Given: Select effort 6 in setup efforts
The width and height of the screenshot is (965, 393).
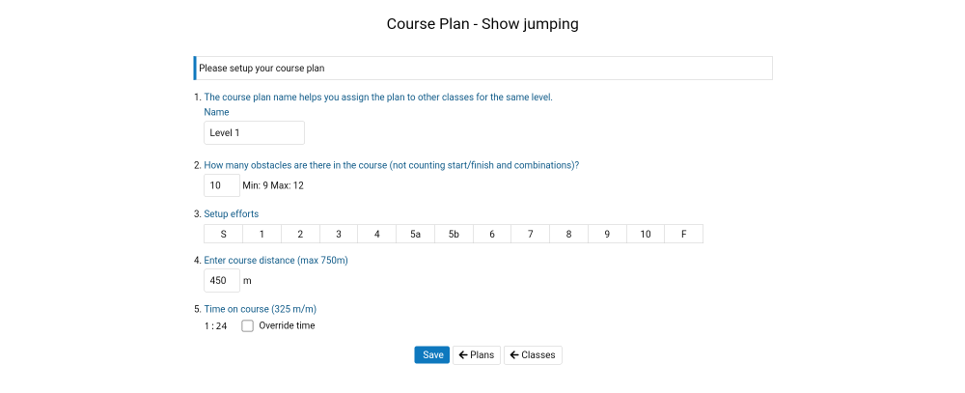Looking at the screenshot, I should [492, 235].
